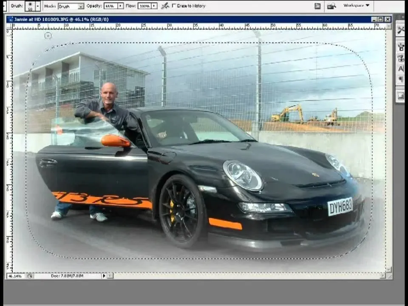
Task: Open the Character panel icon
Action: point(401,69)
